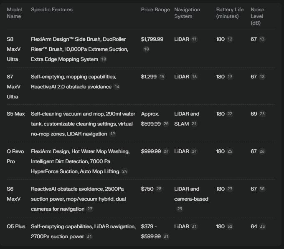Open citation 11 beside S8 MaxV Ultra LiDAR
The width and height of the screenshot is (284, 249).
coord(194,39)
